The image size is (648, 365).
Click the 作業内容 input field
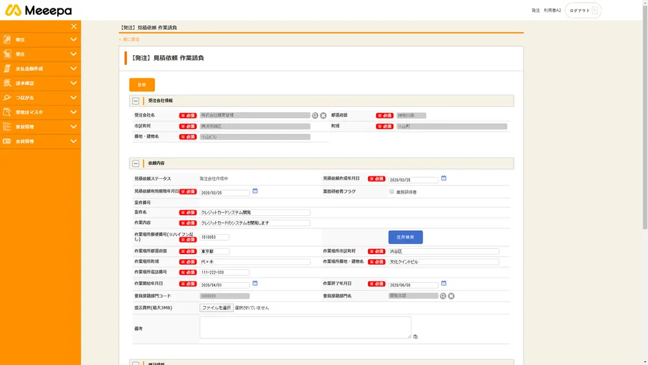click(x=255, y=223)
